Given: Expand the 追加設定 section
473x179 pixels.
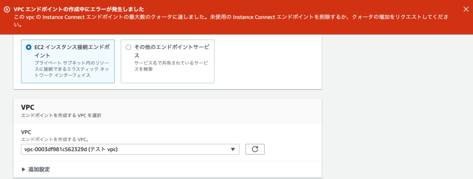Looking at the screenshot, I should pyautogui.click(x=36, y=169).
